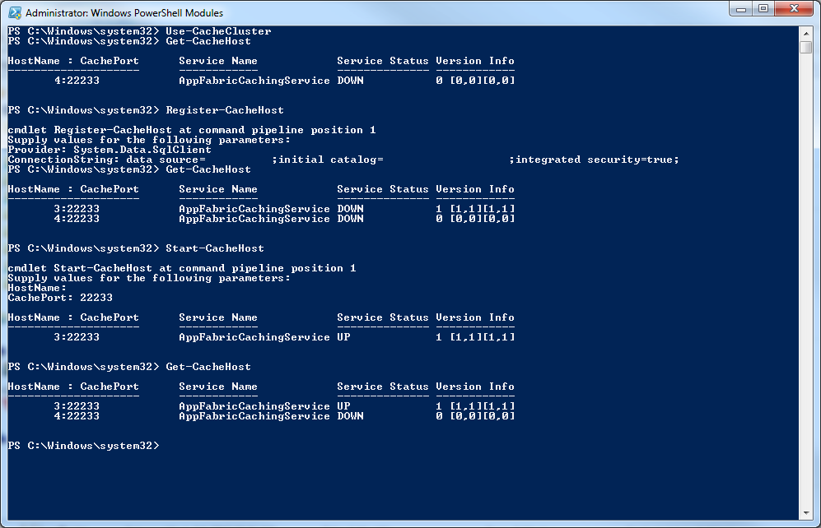Click the scrollbar down arrow
821x528 pixels.
(806, 512)
